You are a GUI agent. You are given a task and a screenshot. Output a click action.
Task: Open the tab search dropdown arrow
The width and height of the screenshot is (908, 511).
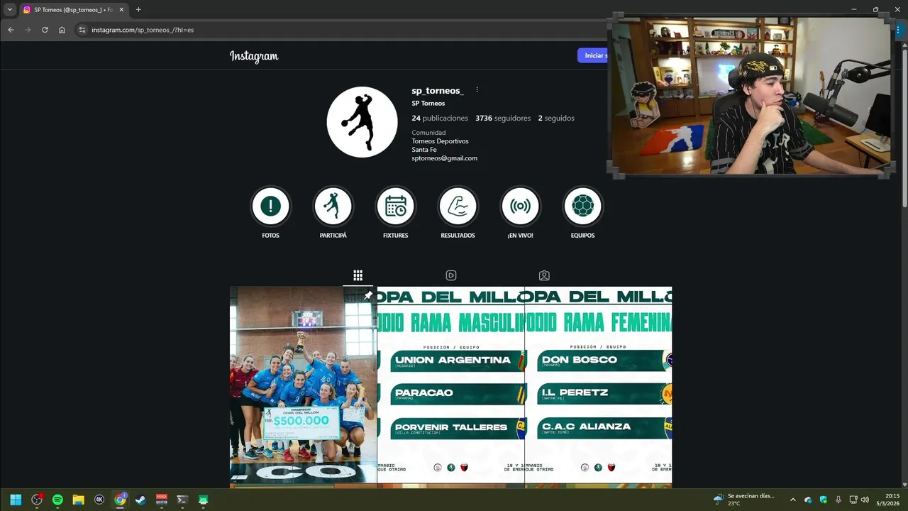pos(10,10)
